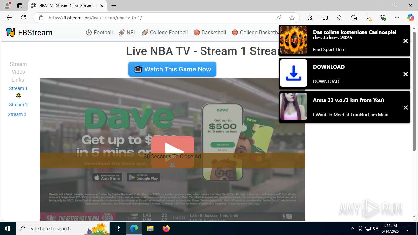Screen dimensions: 418x235
Task: Click Watch This Game Now button
Action: (172, 69)
